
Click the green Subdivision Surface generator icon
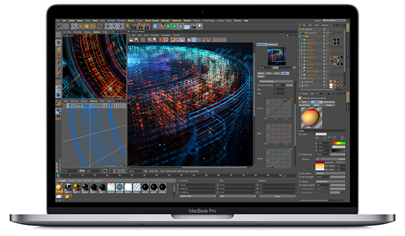[x=168, y=26]
